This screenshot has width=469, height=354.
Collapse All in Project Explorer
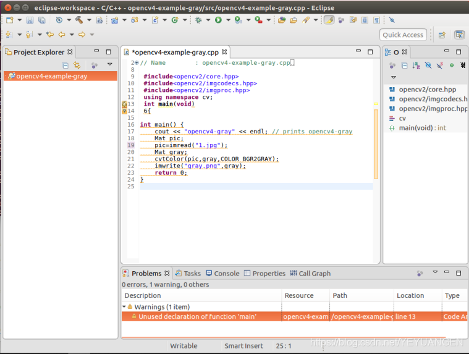click(x=65, y=65)
